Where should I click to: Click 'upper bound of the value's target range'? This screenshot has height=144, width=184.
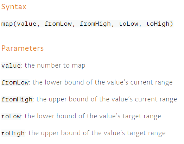tap(103, 133)
